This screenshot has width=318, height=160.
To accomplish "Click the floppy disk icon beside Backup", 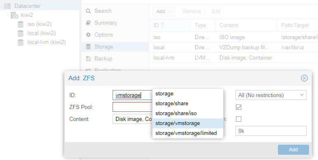I will point(88,59).
